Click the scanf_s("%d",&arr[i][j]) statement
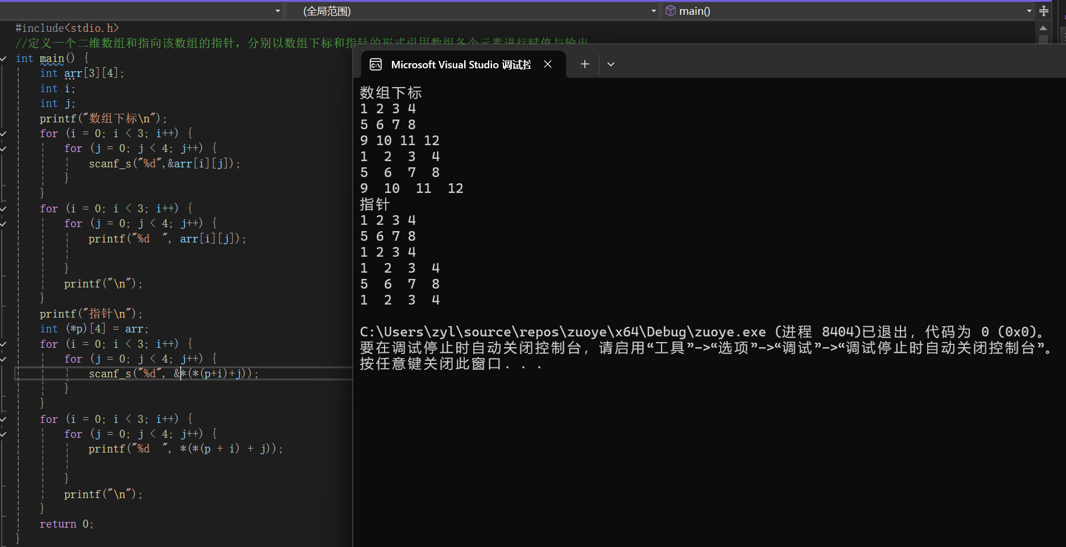 (164, 164)
